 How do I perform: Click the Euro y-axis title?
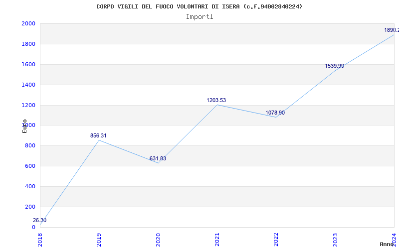click(24, 126)
